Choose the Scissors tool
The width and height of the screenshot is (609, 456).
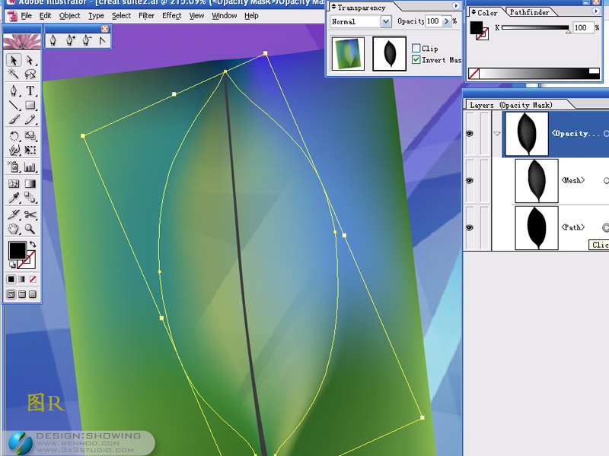30,214
